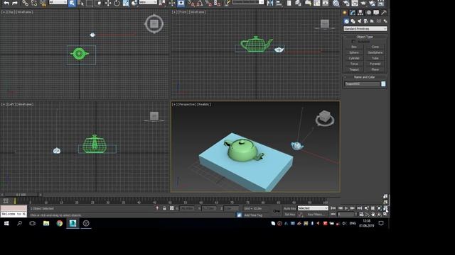Toggle the 3D Snaps button
The width and height of the screenshot is (455, 255).
(191, 3)
